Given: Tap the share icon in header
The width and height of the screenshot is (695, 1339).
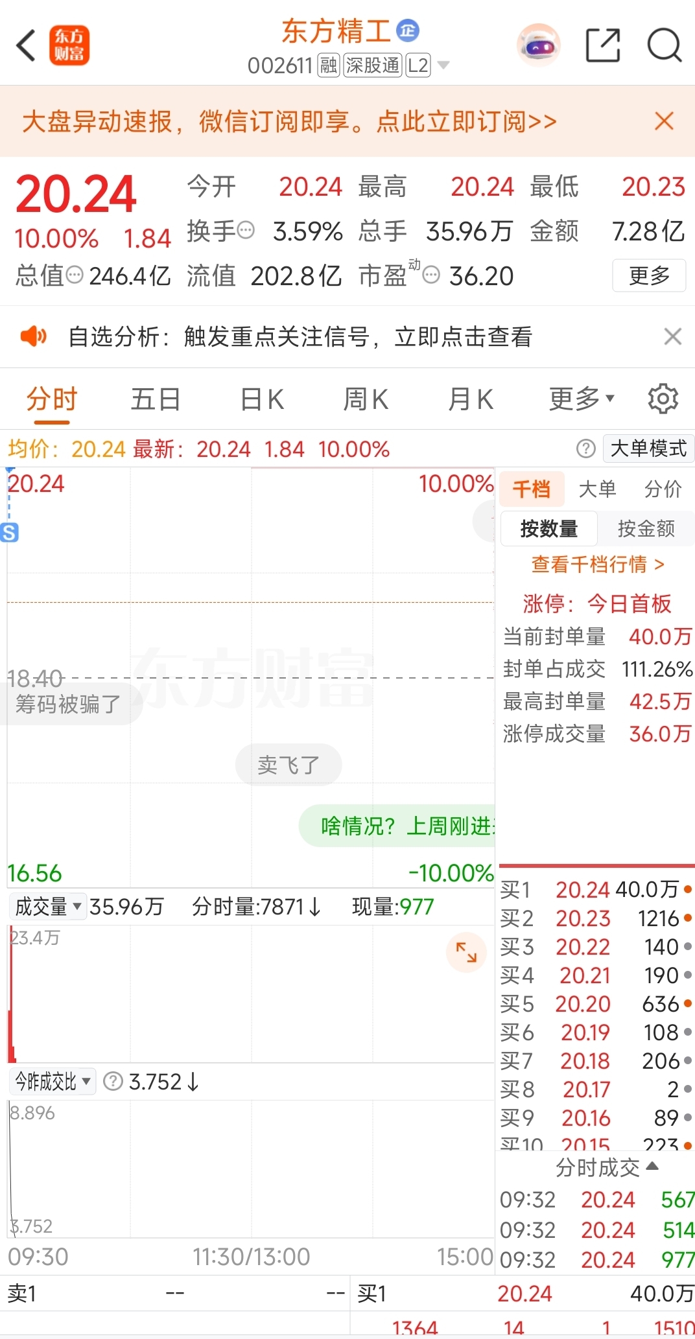Looking at the screenshot, I should click(x=603, y=45).
